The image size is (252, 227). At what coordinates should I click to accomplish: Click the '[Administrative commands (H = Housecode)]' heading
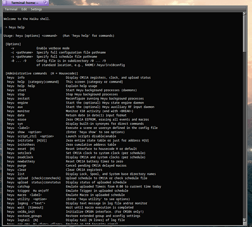(x=42, y=74)
